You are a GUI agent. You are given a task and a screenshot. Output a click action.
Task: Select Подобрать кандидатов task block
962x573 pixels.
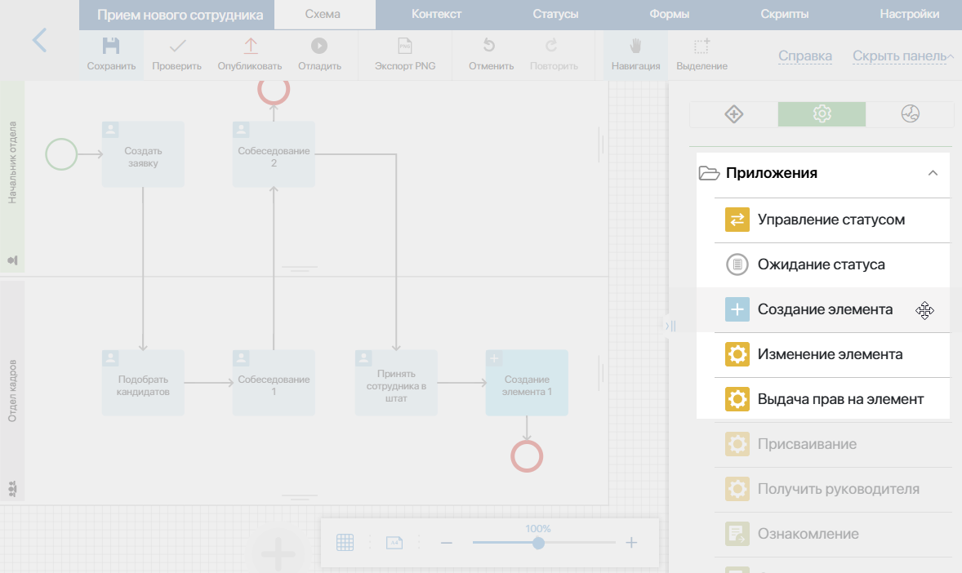143,383
